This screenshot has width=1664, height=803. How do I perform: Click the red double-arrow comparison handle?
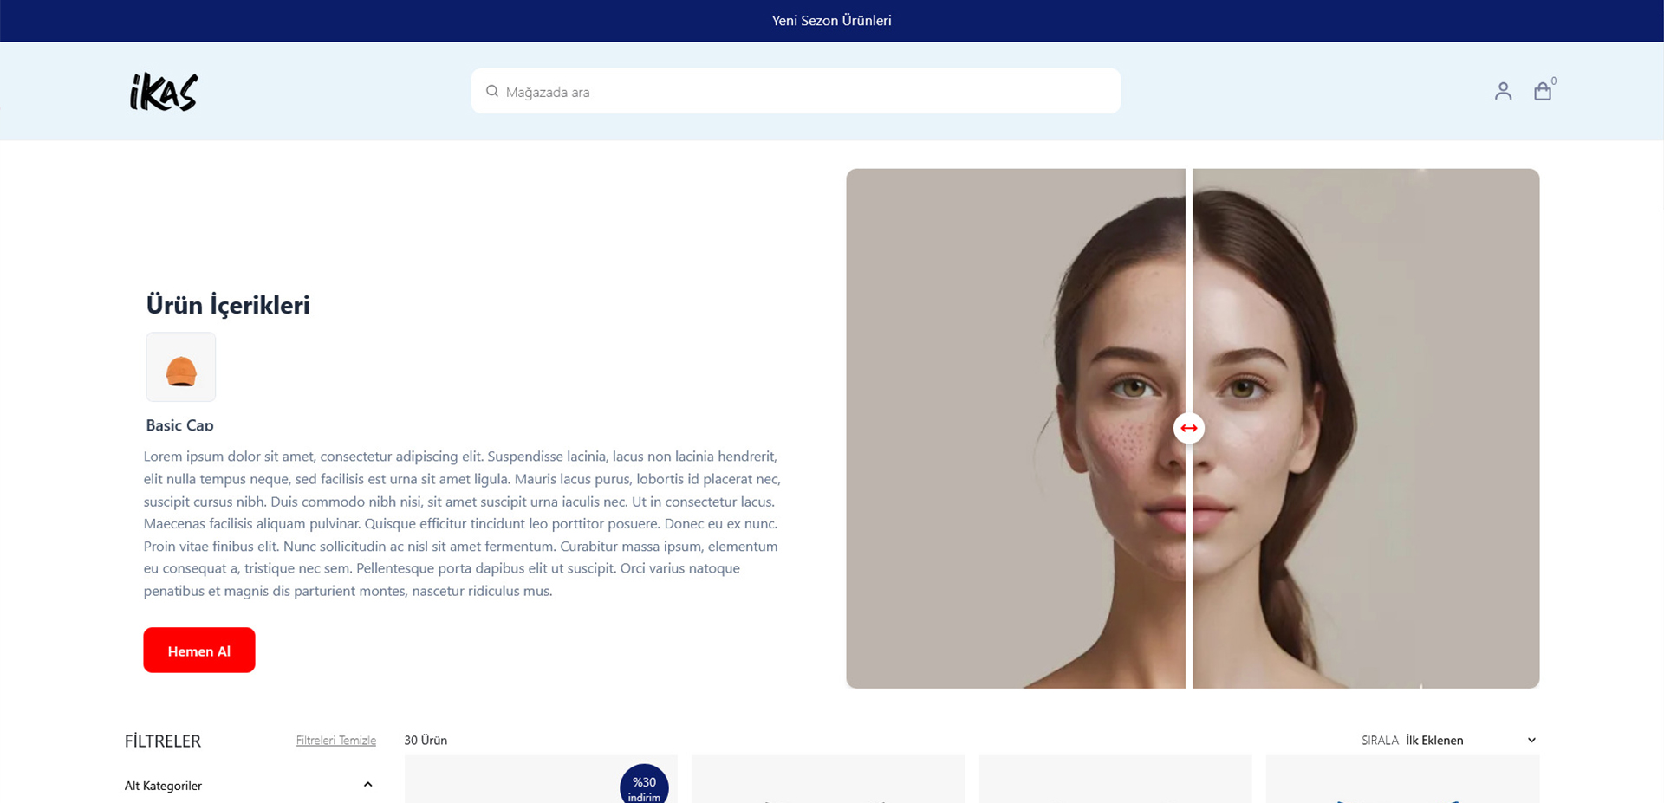coord(1188,428)
